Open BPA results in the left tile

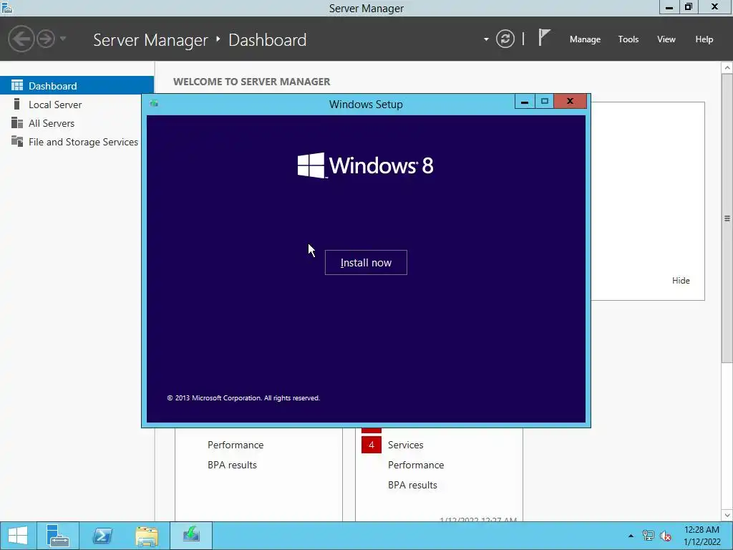tap(232, 465)
